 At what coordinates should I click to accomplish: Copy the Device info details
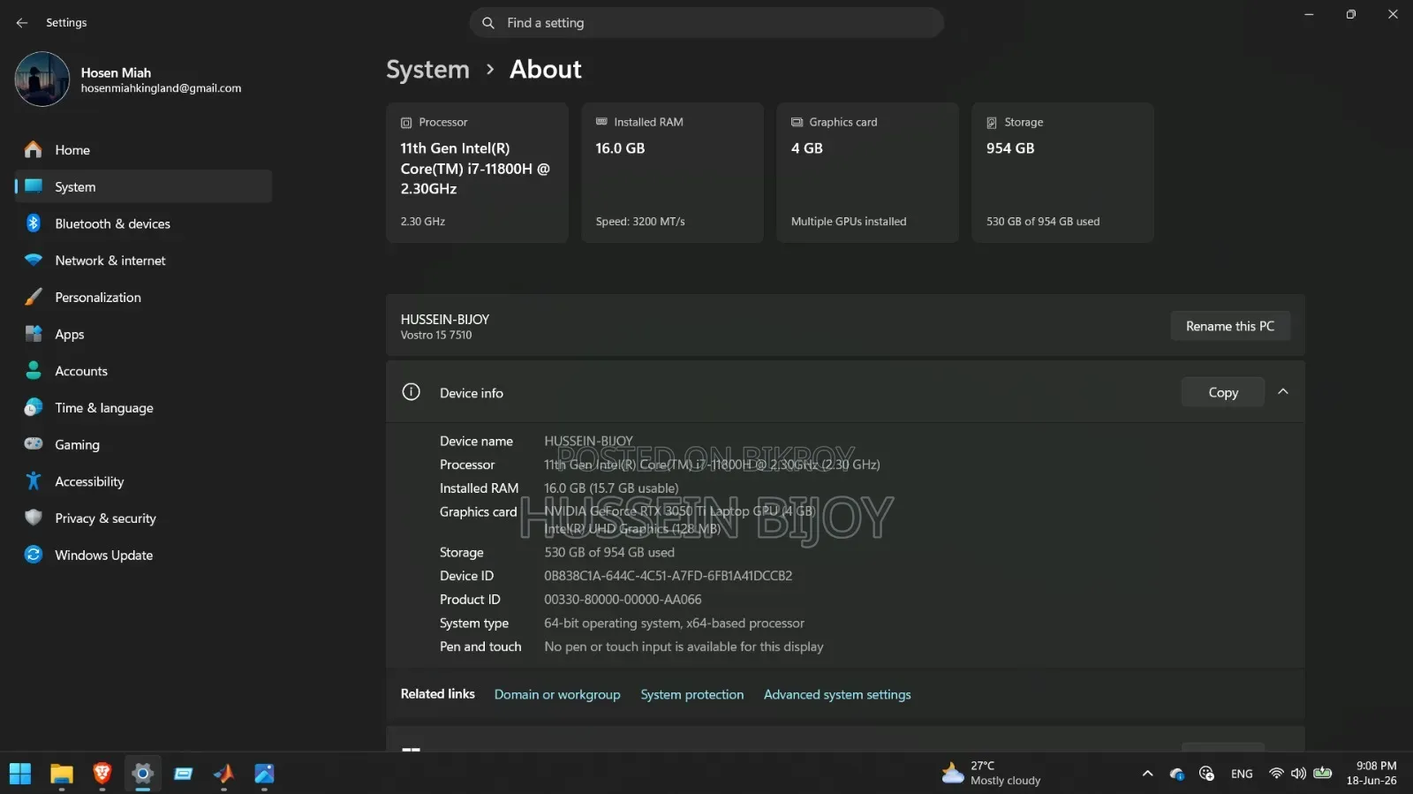click(1223, 392)
